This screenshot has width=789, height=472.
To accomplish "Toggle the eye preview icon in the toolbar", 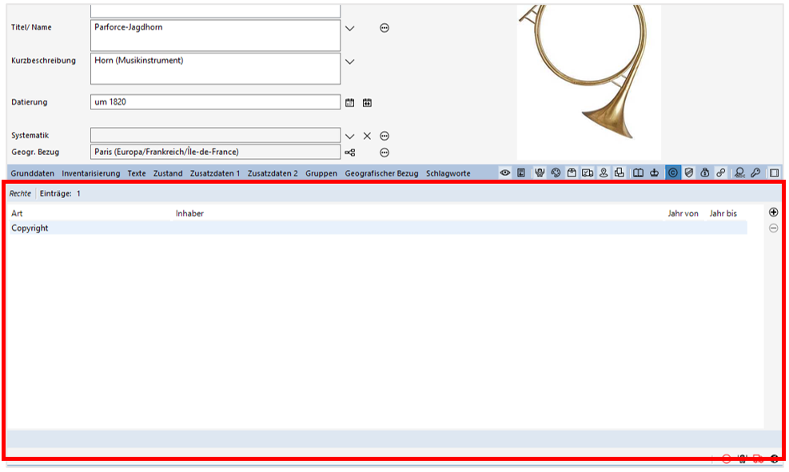I will [506, 172].
